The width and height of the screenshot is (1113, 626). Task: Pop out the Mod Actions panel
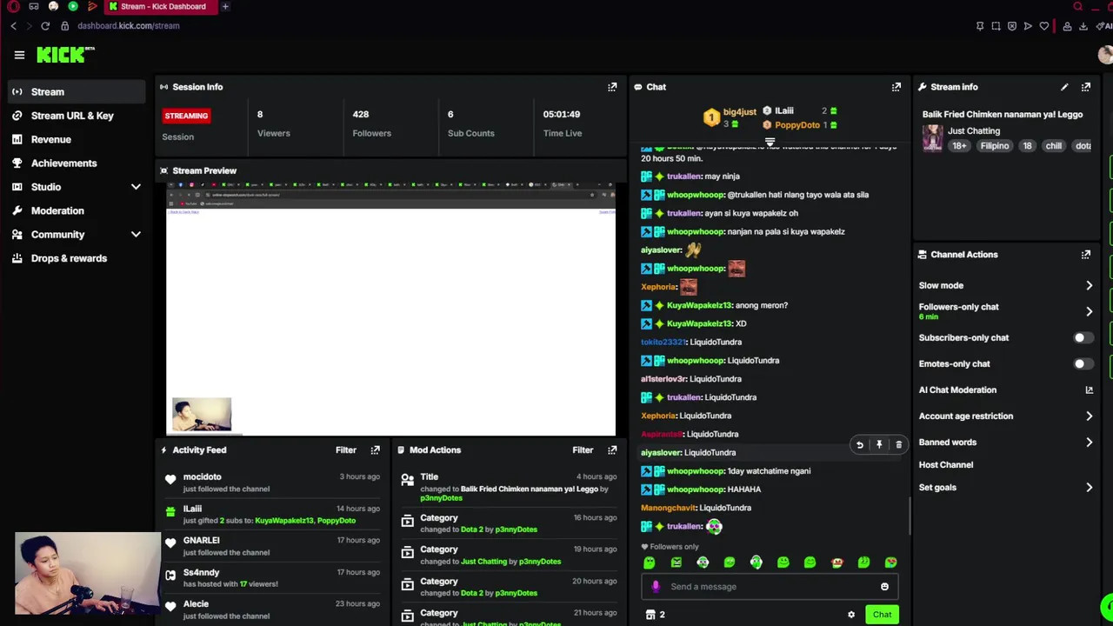(612, 450)
